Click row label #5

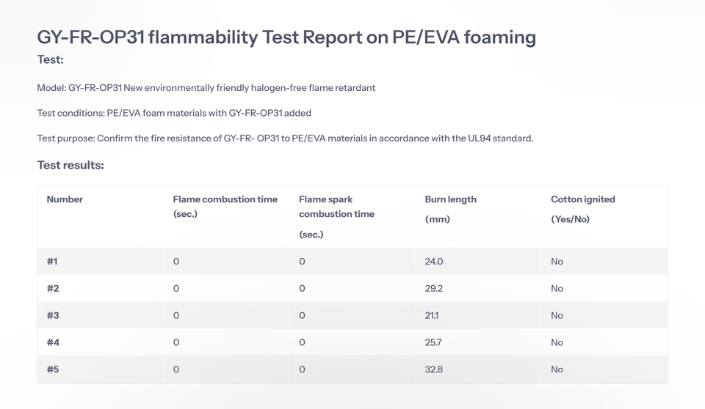pos(53,369)
